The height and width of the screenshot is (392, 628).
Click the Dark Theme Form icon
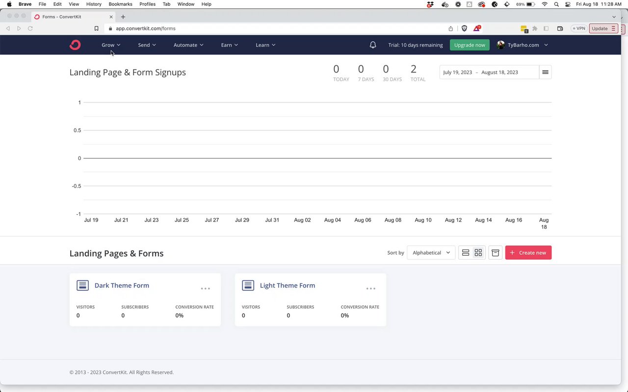point(82,285)
